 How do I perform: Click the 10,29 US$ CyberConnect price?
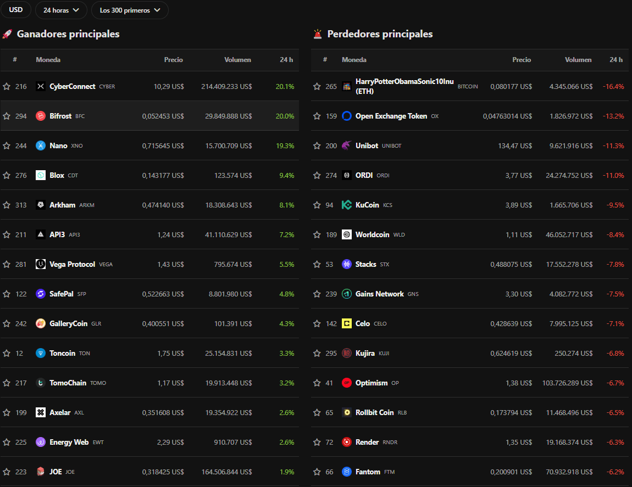(169, 86)
